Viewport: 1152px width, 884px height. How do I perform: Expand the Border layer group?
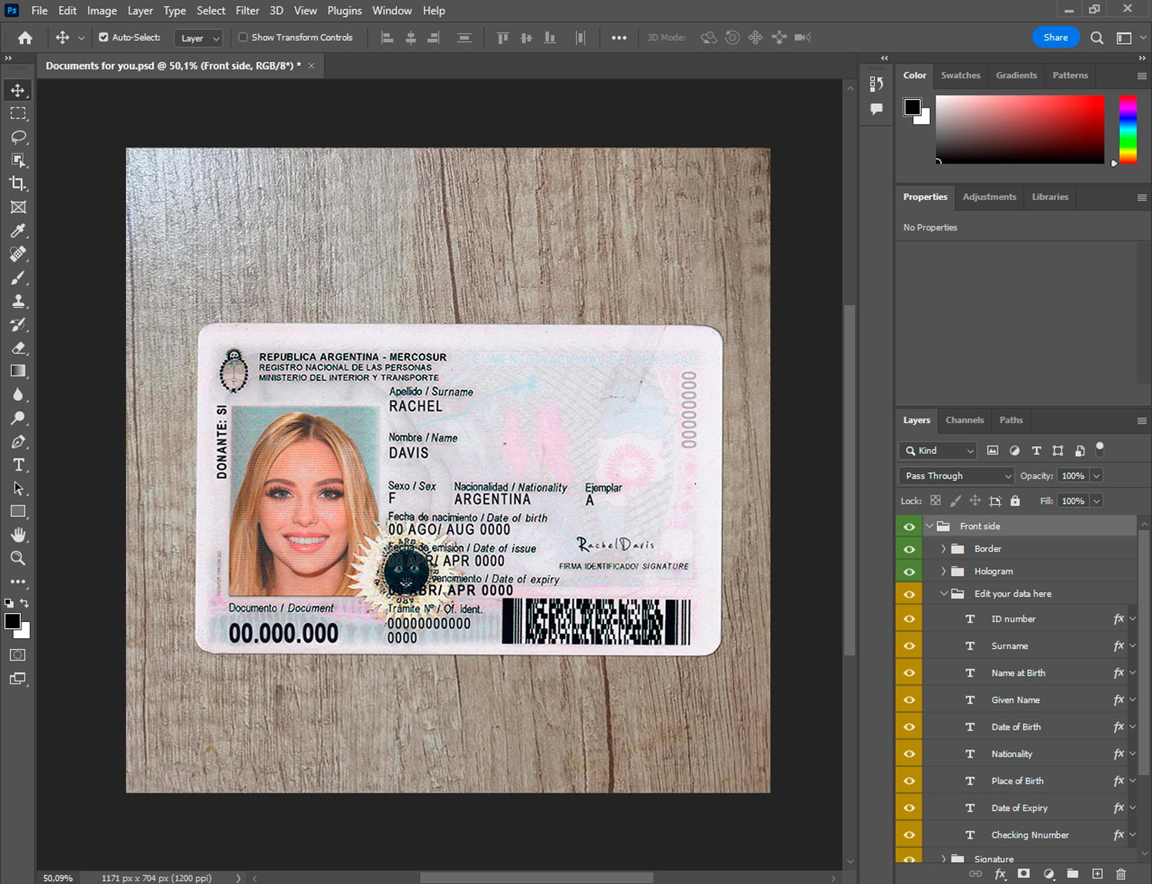(x=943, y=549)
